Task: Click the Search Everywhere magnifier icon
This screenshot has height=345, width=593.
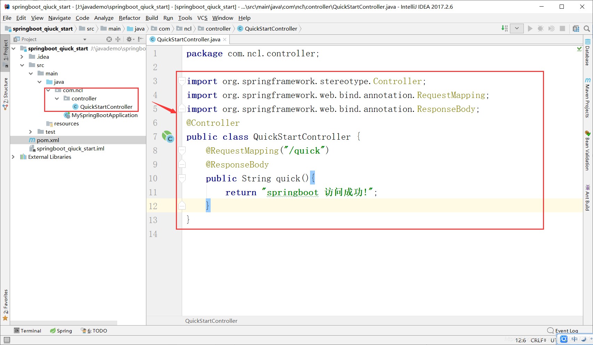Action: pos(587,28)
